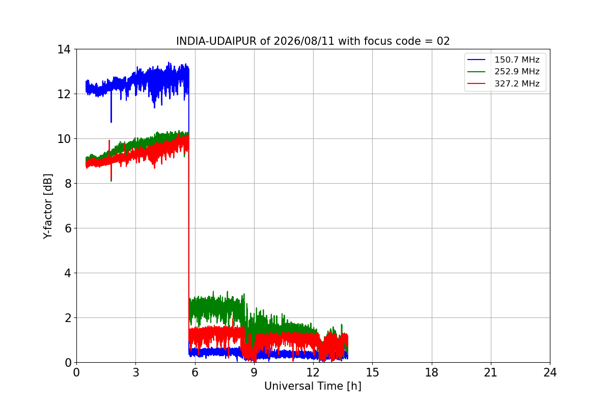Click the red 327.2 MHz legend line
The width and height of the screenshot is (611, 407).
pyautogui.click(x=478, y=84)
